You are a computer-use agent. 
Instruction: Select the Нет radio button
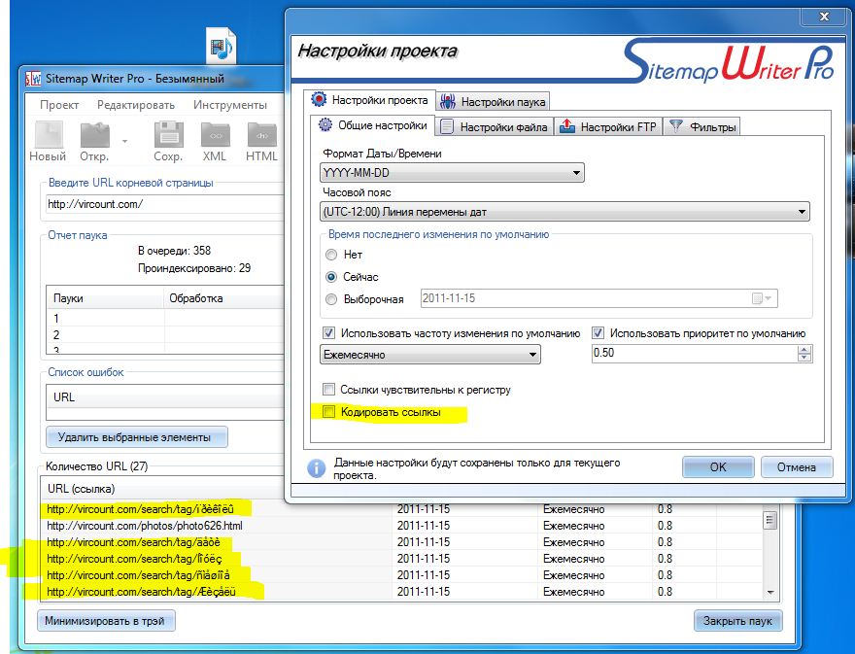[331, 255]
